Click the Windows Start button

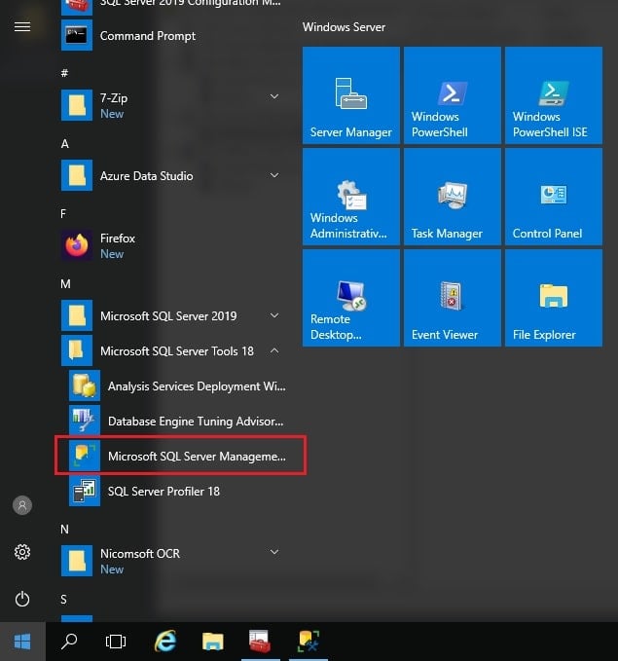tap(22, 642)
